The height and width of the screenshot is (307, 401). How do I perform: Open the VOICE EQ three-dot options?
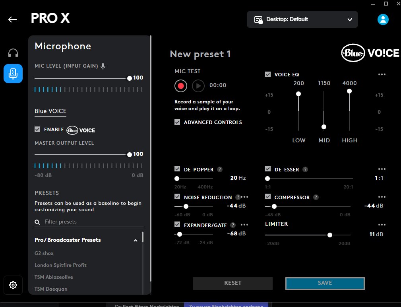point(382,74)
